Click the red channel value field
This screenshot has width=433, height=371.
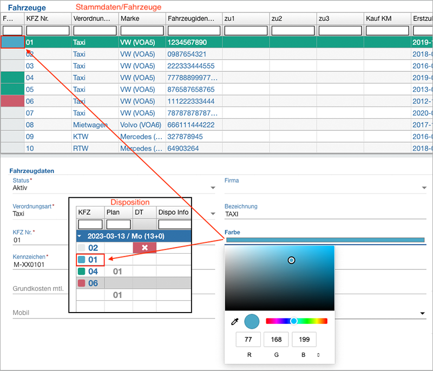pos(248,340)
